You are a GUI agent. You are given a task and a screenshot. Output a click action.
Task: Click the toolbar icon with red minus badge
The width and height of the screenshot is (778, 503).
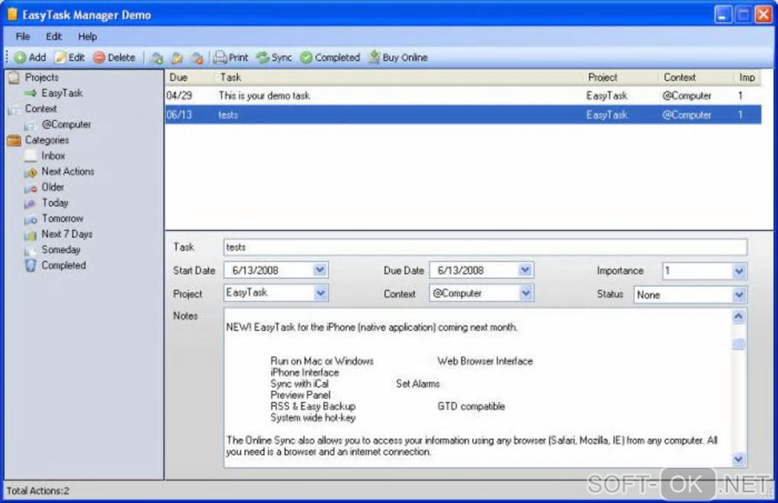198,58
